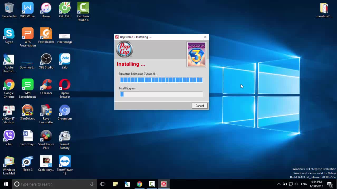Open network status in the system tray
Screen dimensions: 337x189
pos(291,184)
